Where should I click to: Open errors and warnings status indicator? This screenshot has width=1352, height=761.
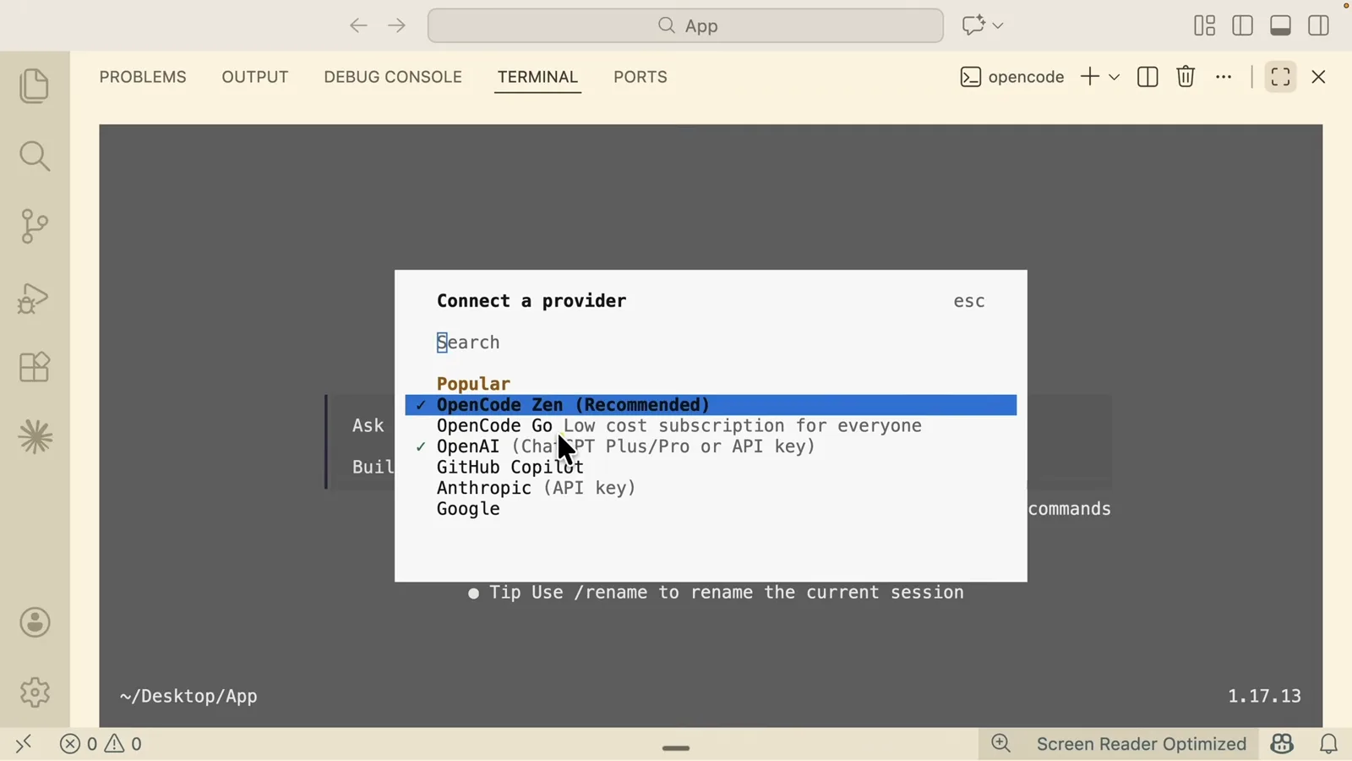pos(101,744)
